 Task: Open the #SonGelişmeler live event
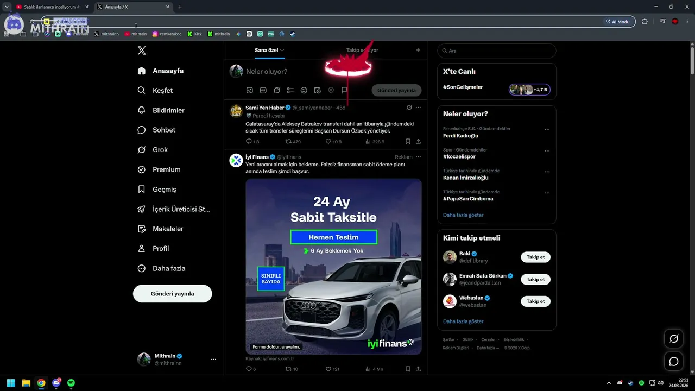497,89
